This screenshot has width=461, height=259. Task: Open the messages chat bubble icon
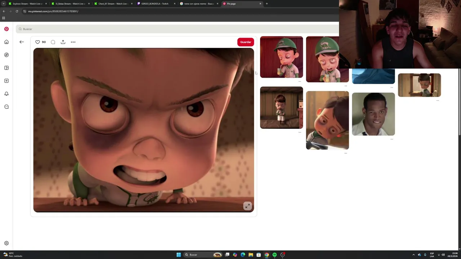pyautogui.click(x=6, y=107)
